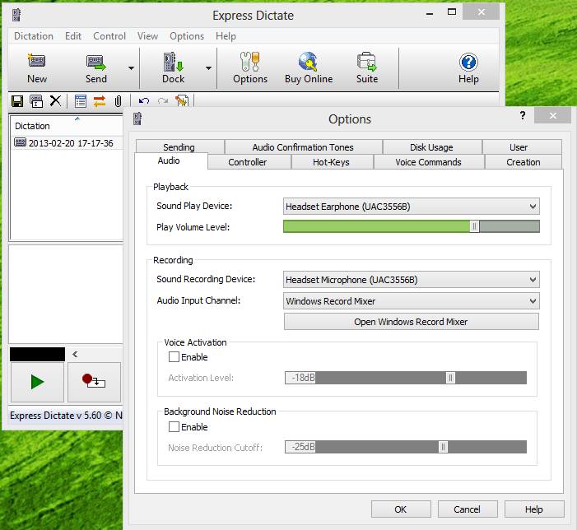Click the orange arrows swap icon
This screenshot has height=530, width=577.
[100, 101]
